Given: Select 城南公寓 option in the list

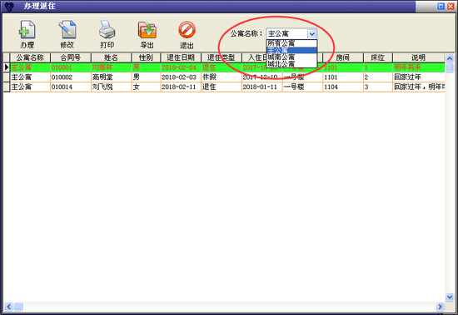Looking at the screenshot, I should click(x=291, y=57).
